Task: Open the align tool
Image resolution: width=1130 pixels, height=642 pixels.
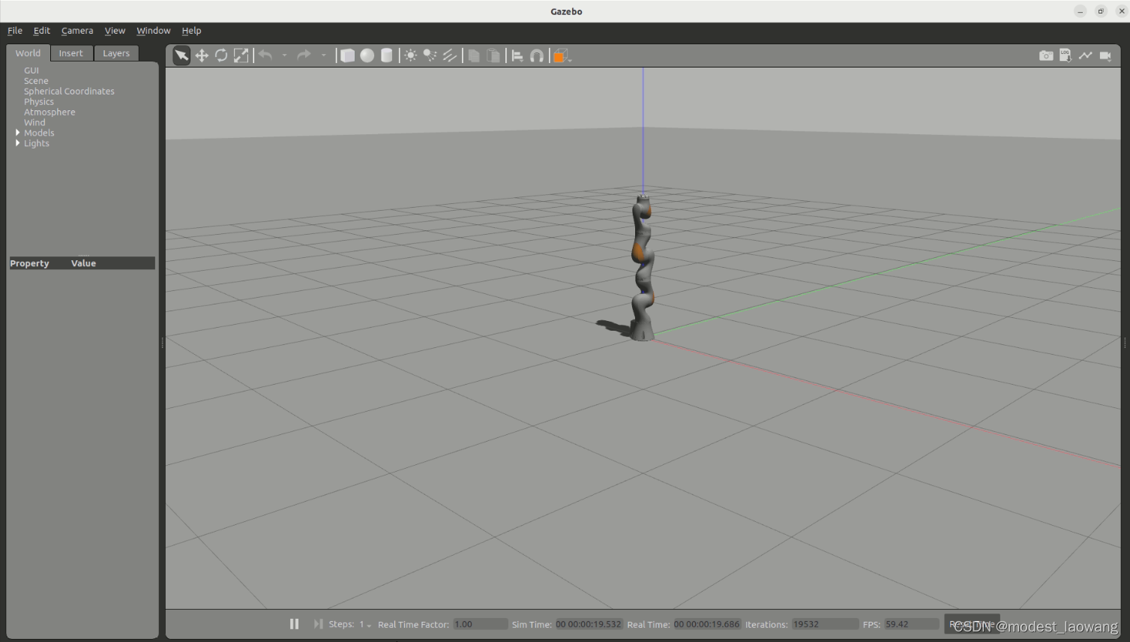Action: 517,55
